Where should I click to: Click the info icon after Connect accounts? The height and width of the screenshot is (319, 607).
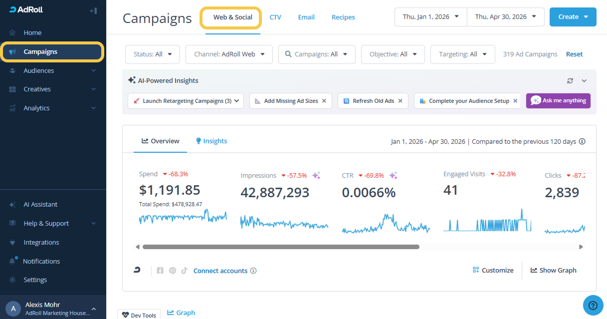coord(253,271)
